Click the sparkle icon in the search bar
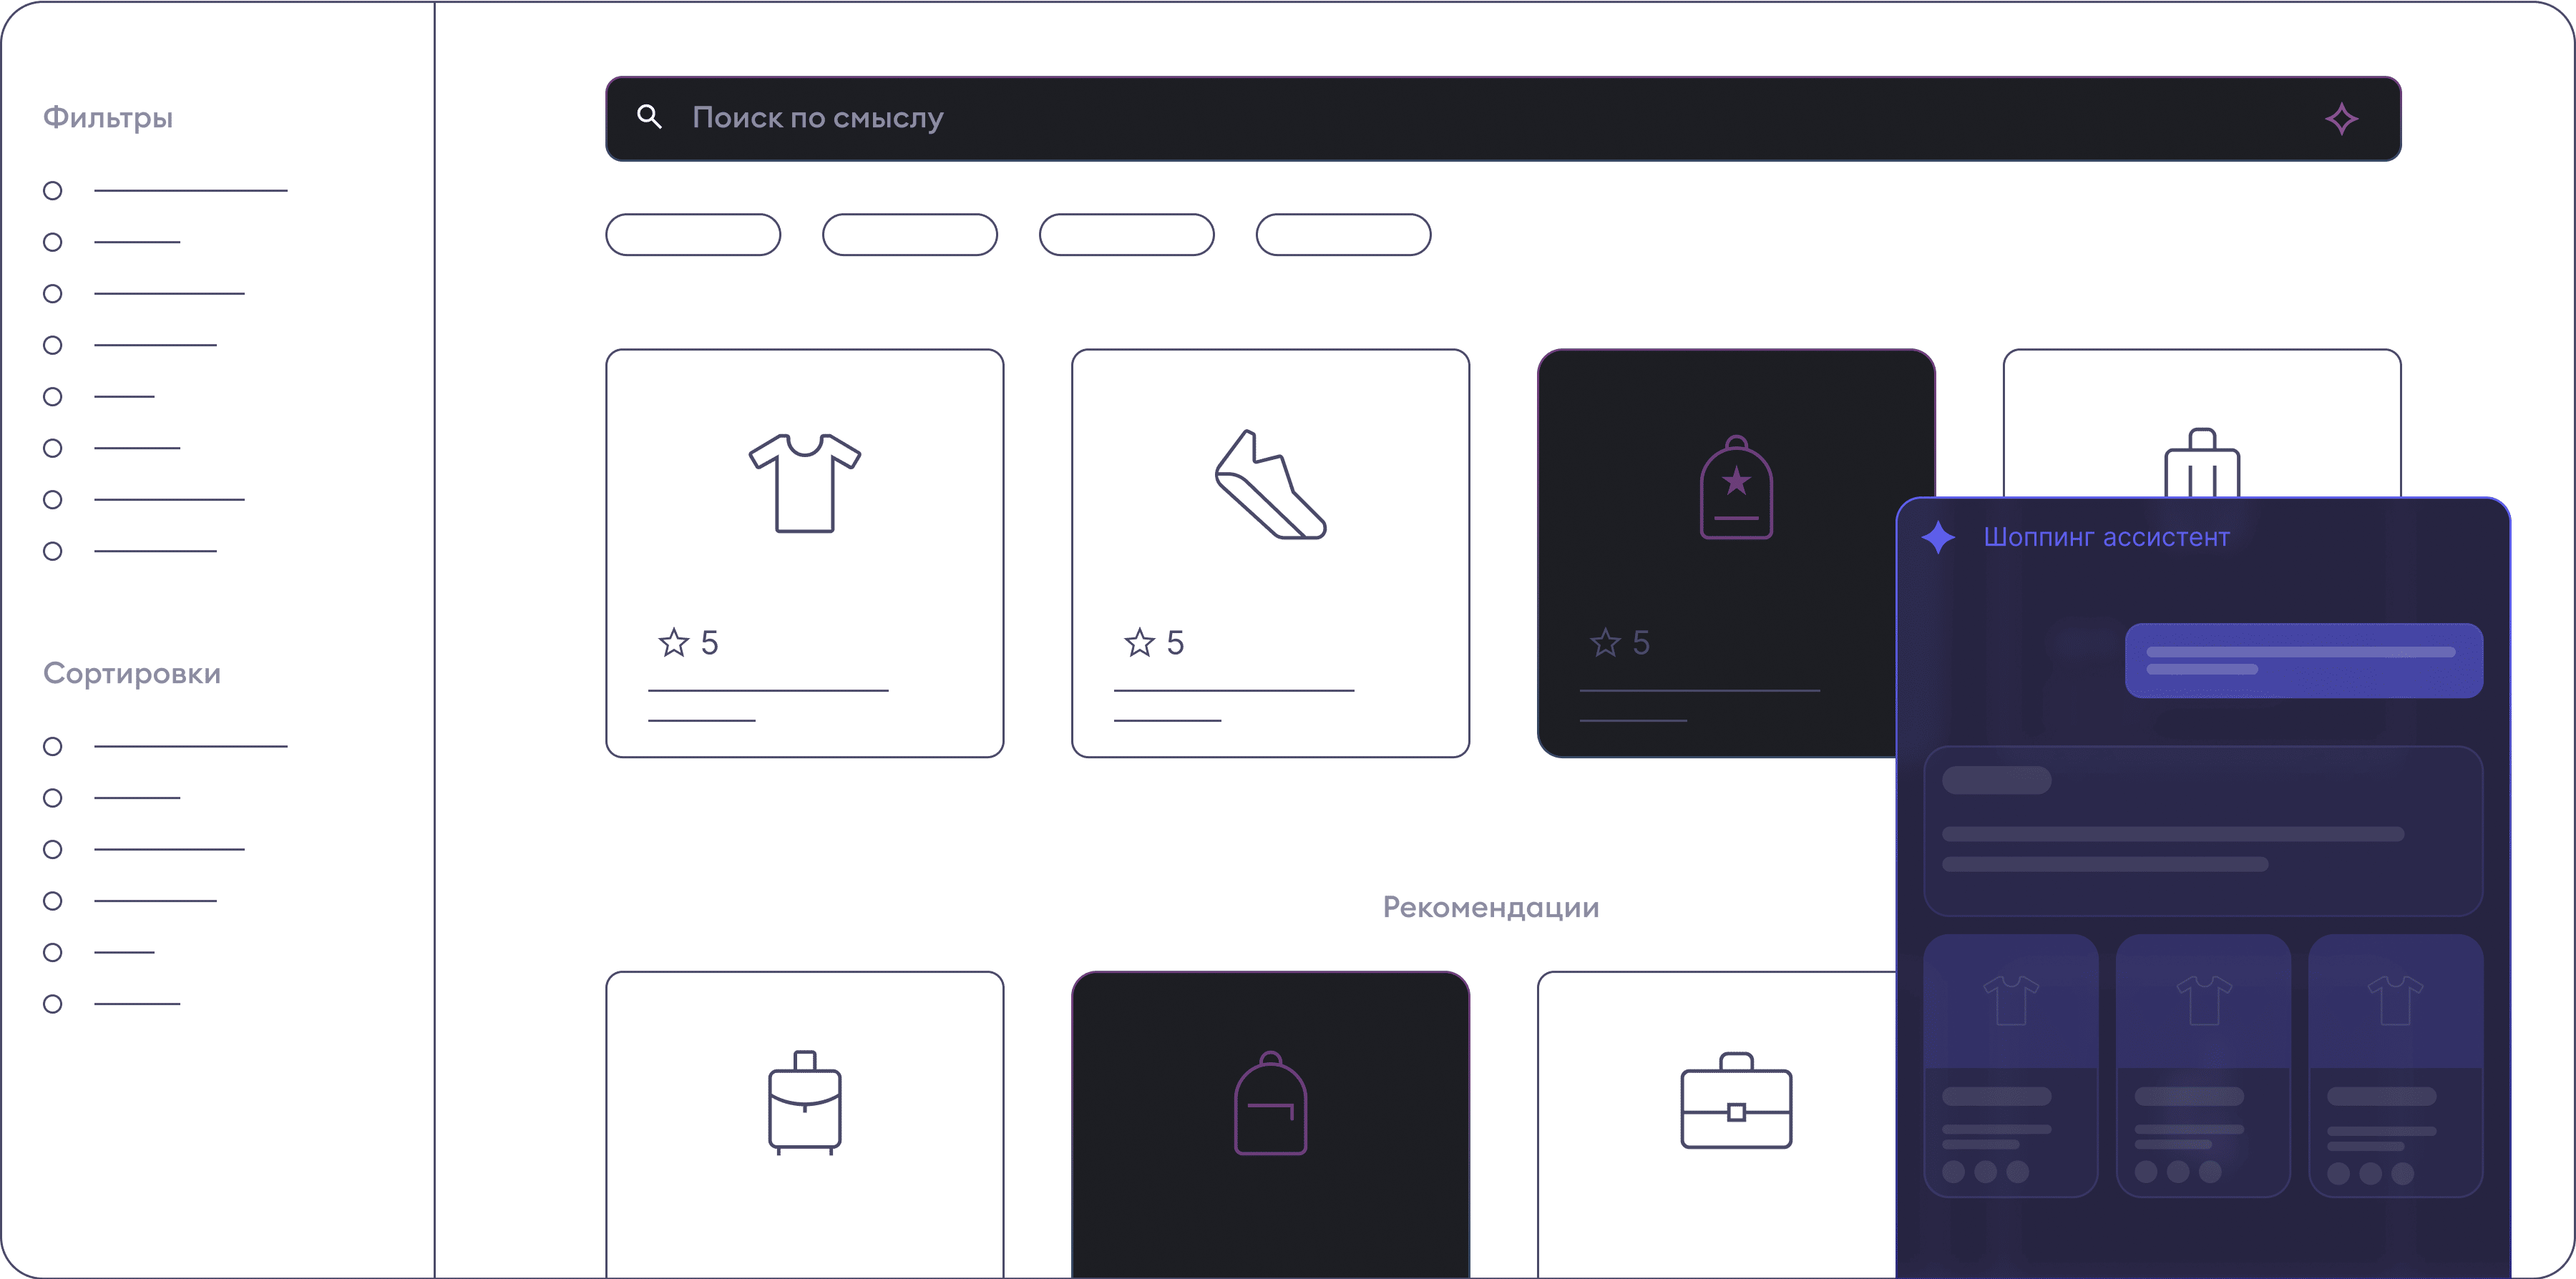The height and width of the screenshot is (1279, 2576). (x=2344, y=118)
